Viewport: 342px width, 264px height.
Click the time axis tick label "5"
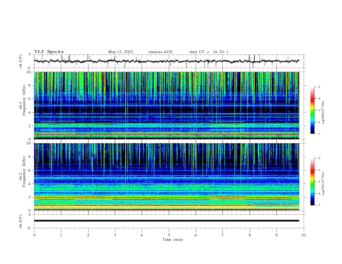(169, 235)
